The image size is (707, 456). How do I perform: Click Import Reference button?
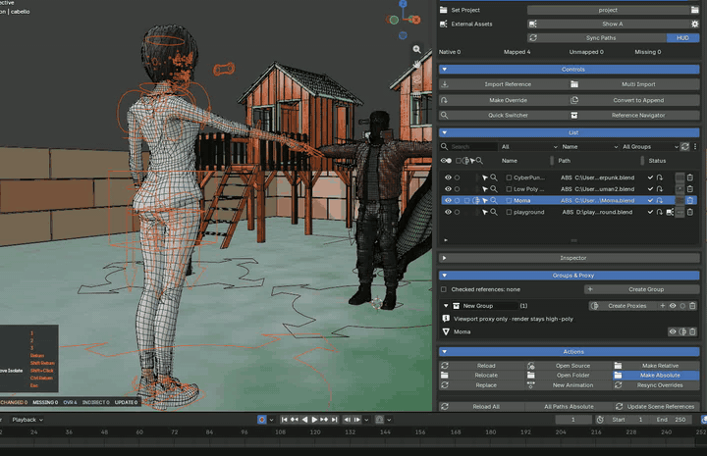point(503,84)
